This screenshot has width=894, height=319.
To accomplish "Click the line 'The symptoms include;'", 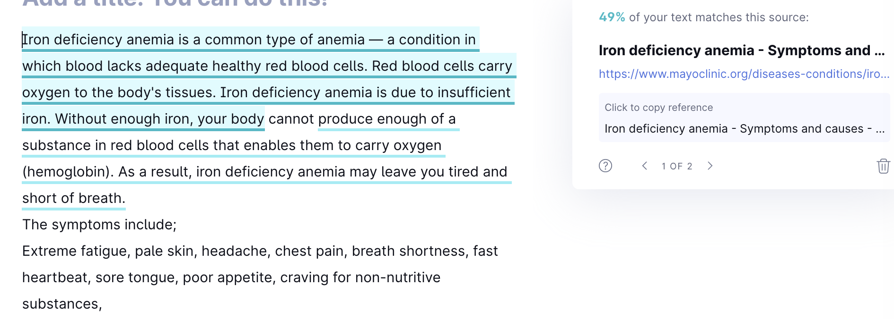I will click(x=99, y=225).
